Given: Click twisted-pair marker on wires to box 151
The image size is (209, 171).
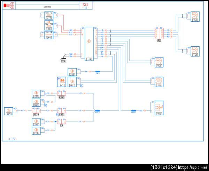Looking at the screenshot, I should [x=182, y=51].
